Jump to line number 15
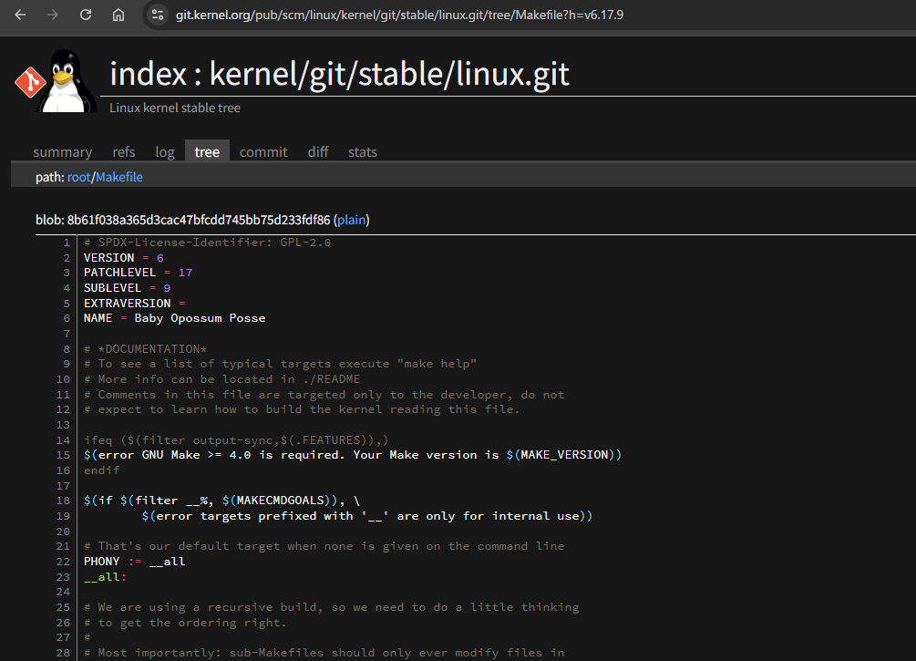916x661 pixels. [63, 455]
